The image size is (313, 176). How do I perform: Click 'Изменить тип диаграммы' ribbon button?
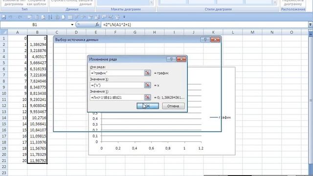[x=14, y=2]
